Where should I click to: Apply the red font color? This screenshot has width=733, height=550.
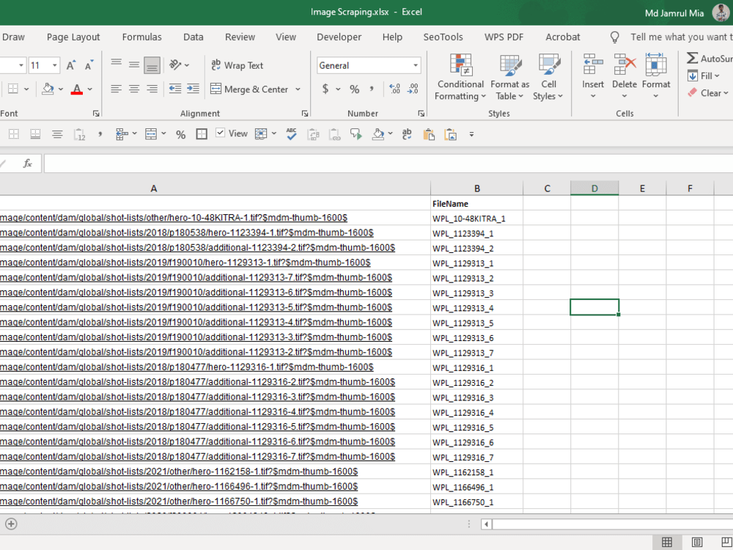pos(77,89)
